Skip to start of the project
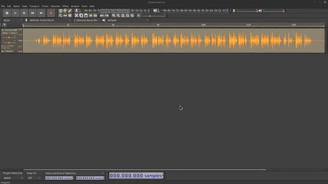Screen dimensions: 328x184 click(x=32, y=13)
